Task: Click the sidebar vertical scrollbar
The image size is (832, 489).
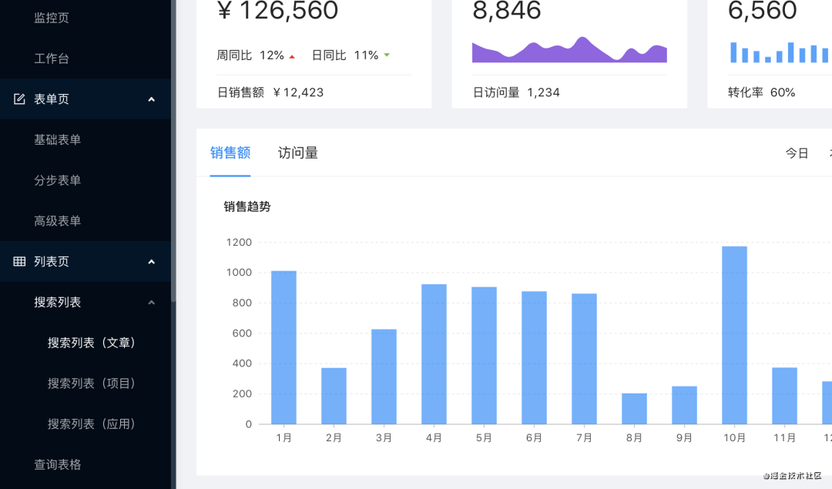Action: point(173,151)
